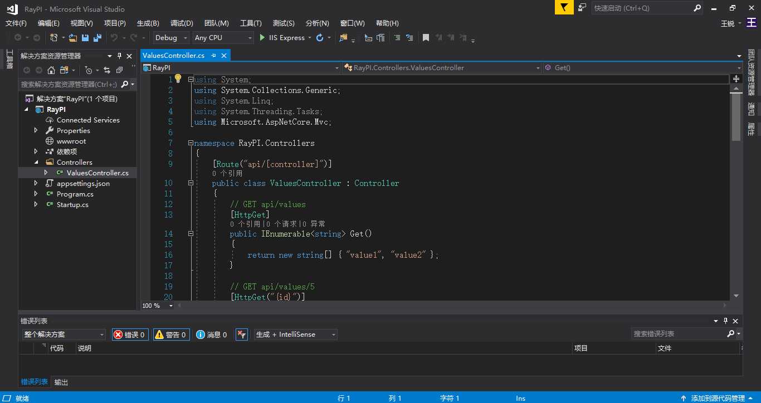Expand the Properties node
Image resolution: width=761 pixels, height=403 pixels.
[36, 130]
